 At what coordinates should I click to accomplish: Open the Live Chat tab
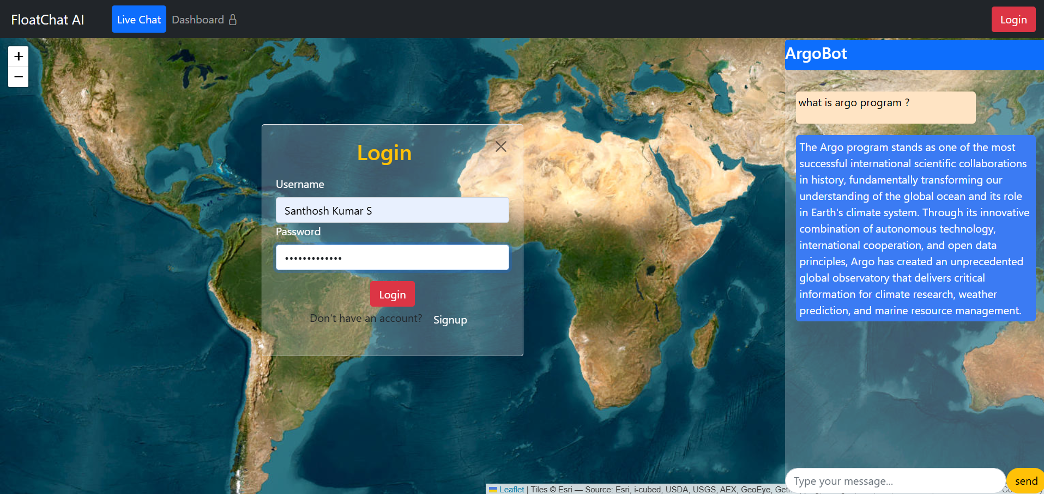[138, 20]
